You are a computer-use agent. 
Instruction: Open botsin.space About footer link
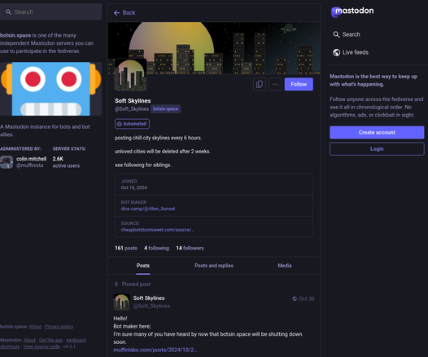pyautogui.click(x=35, y=327)
